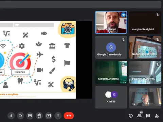The height and width of the screenshot is (122, 163).
Task: Show the participants list icon
Action: [139, 116]
